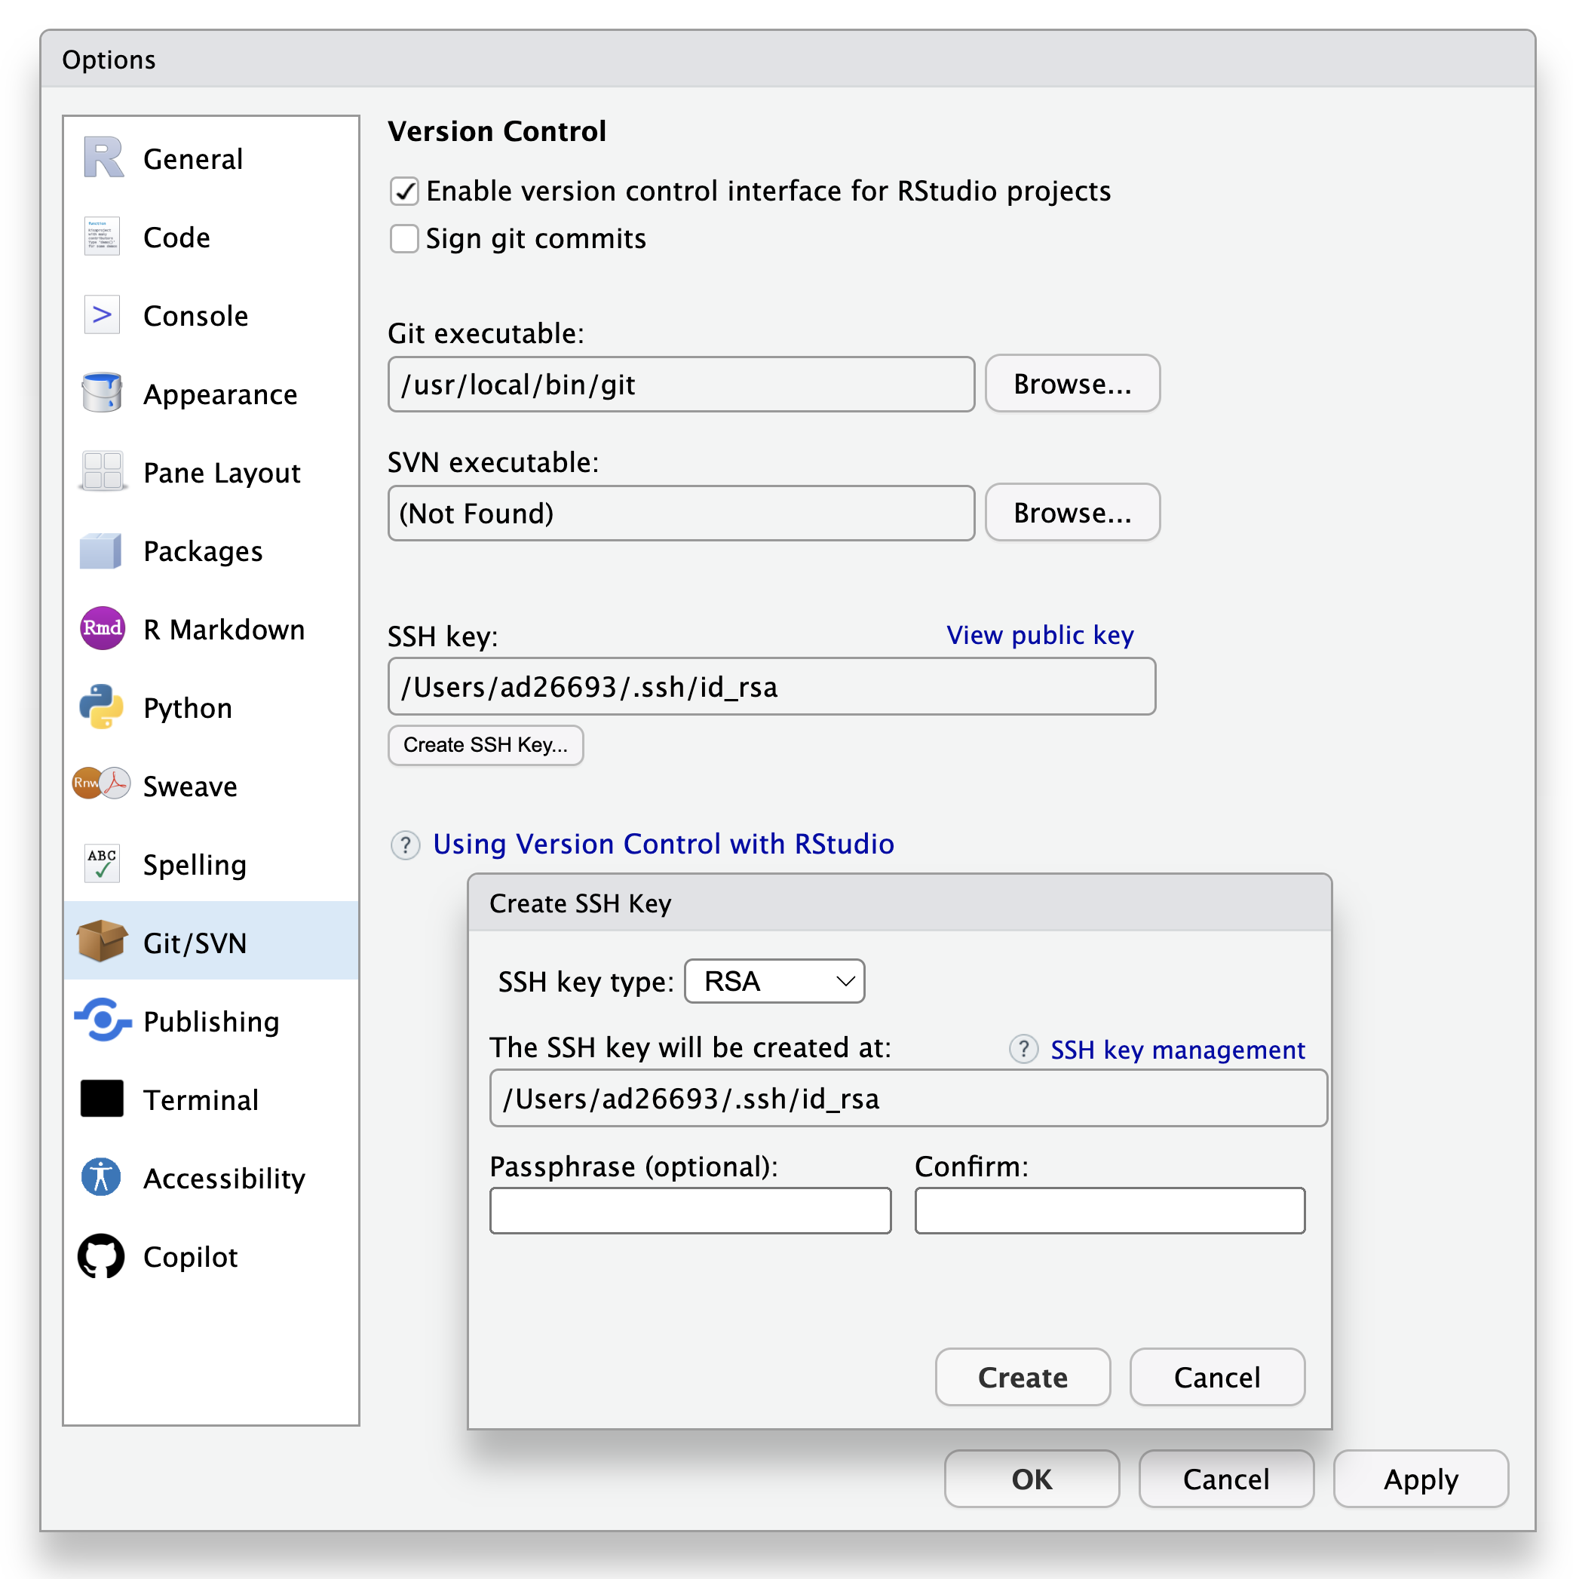Click the Spelling ABC check icon
1573x1579 pixels.
tap(101, 864)
